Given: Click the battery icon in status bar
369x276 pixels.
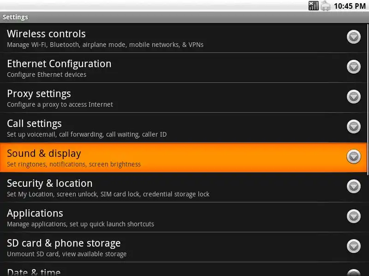Looking at the screenshot, I should point(326,6).
